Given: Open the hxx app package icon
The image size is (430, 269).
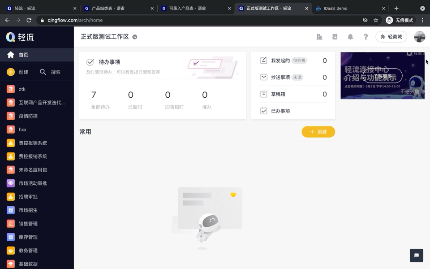Looking at the screenshot, I should click(11, 129).
